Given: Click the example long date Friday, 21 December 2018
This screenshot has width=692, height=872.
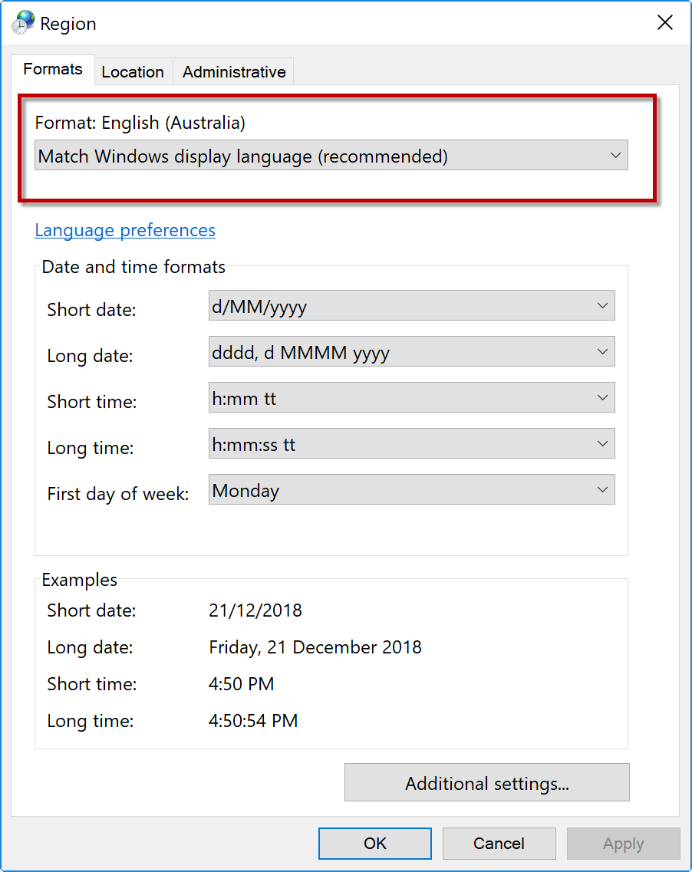Looking at the screenshot, I should pos(315,647).
